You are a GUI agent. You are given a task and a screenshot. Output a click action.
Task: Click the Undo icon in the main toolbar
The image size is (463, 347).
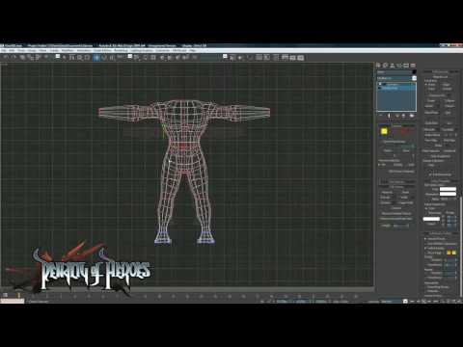[6, 58]
